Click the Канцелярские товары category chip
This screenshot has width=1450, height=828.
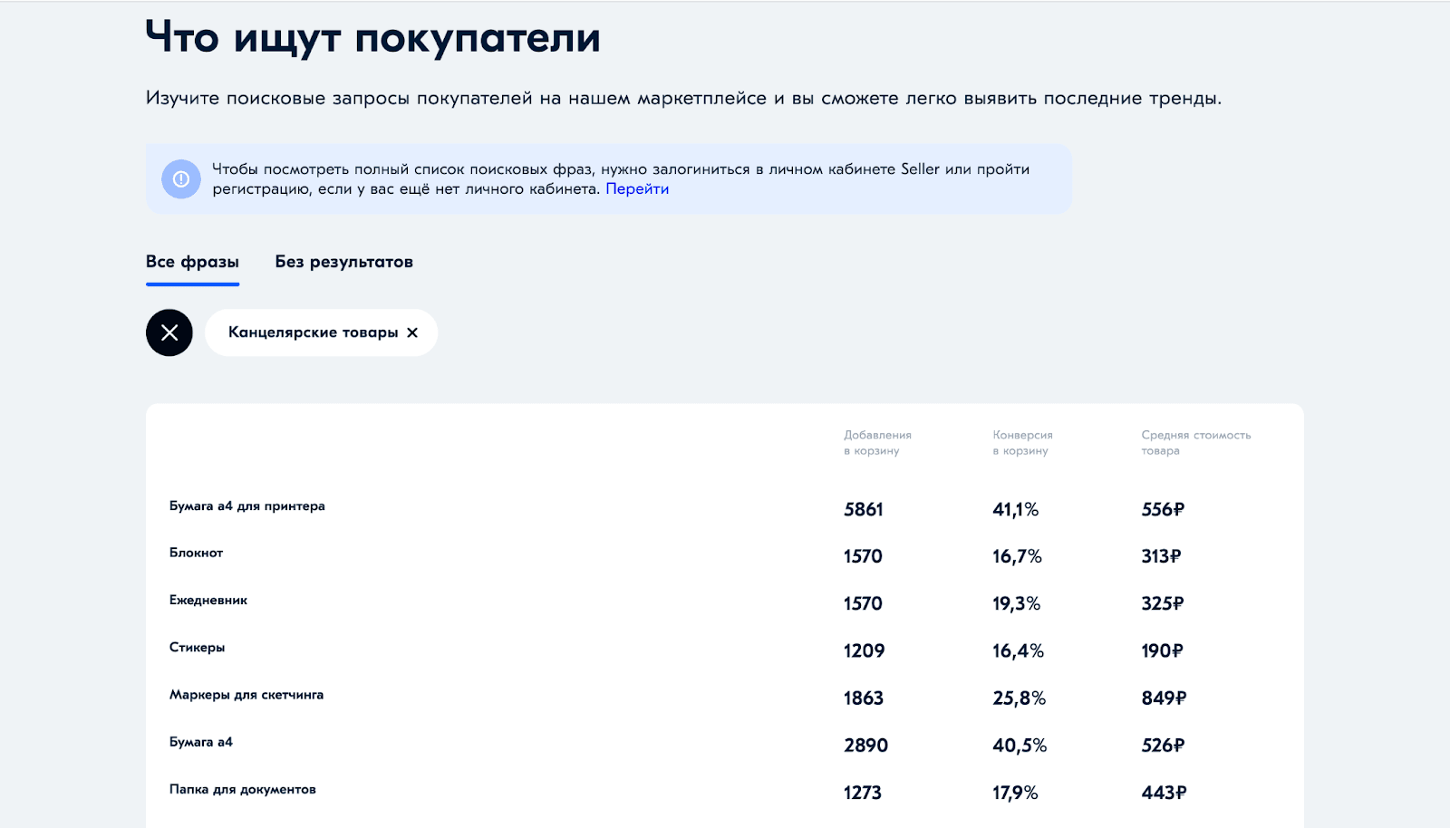(x=312, y=332)
